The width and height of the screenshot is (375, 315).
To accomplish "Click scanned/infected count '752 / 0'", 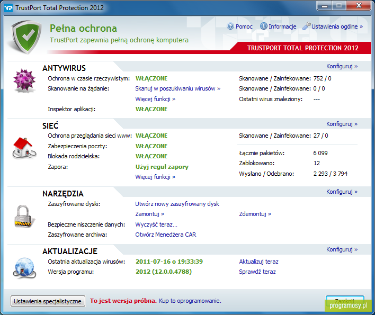I will pyautogui.click(x=322, y=78).
